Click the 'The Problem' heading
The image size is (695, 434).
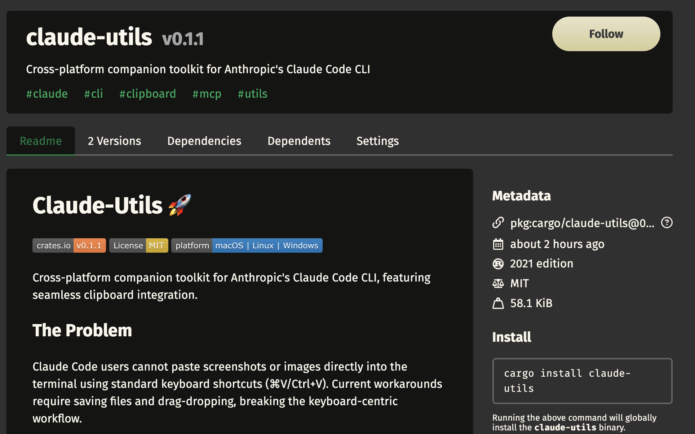point(82,330)
